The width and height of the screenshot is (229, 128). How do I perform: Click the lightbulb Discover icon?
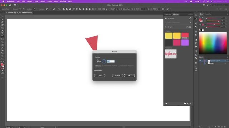coord(208,5)
